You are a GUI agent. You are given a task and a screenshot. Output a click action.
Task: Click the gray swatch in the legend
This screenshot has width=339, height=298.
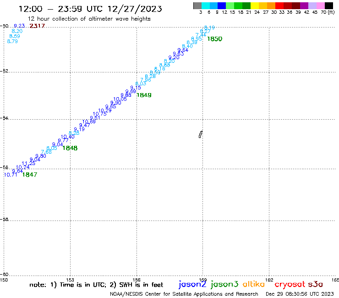coord(197,6)
